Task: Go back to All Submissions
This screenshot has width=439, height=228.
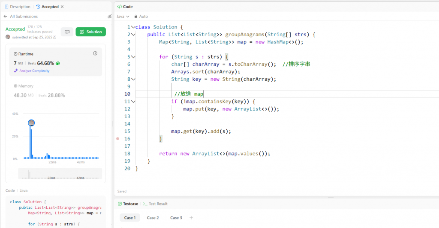Action: (x=24, y=17)
